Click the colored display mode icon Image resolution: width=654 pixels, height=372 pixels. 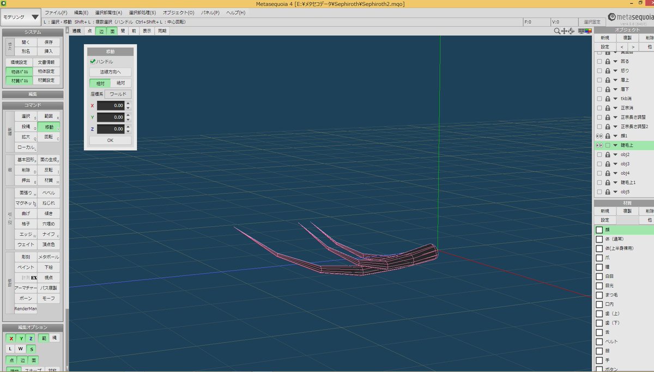[589, 31]
